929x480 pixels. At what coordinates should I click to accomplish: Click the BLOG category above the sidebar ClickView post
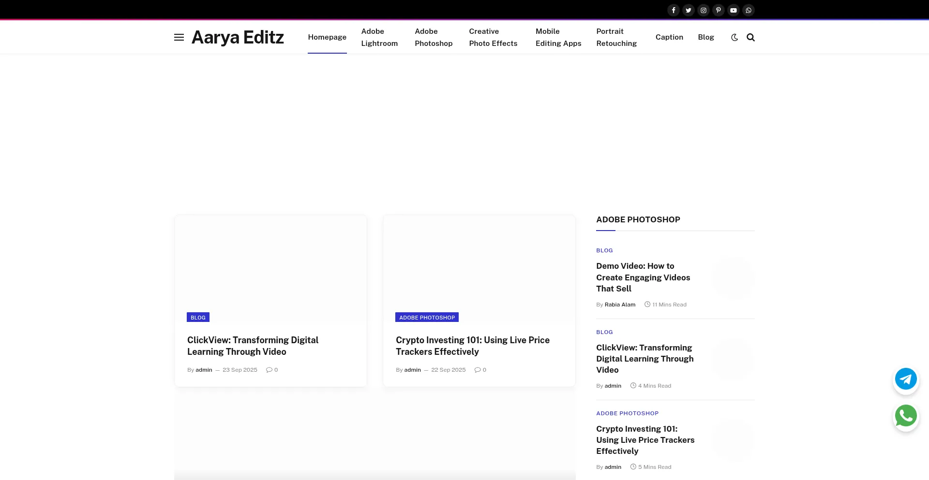pos(604,332)
